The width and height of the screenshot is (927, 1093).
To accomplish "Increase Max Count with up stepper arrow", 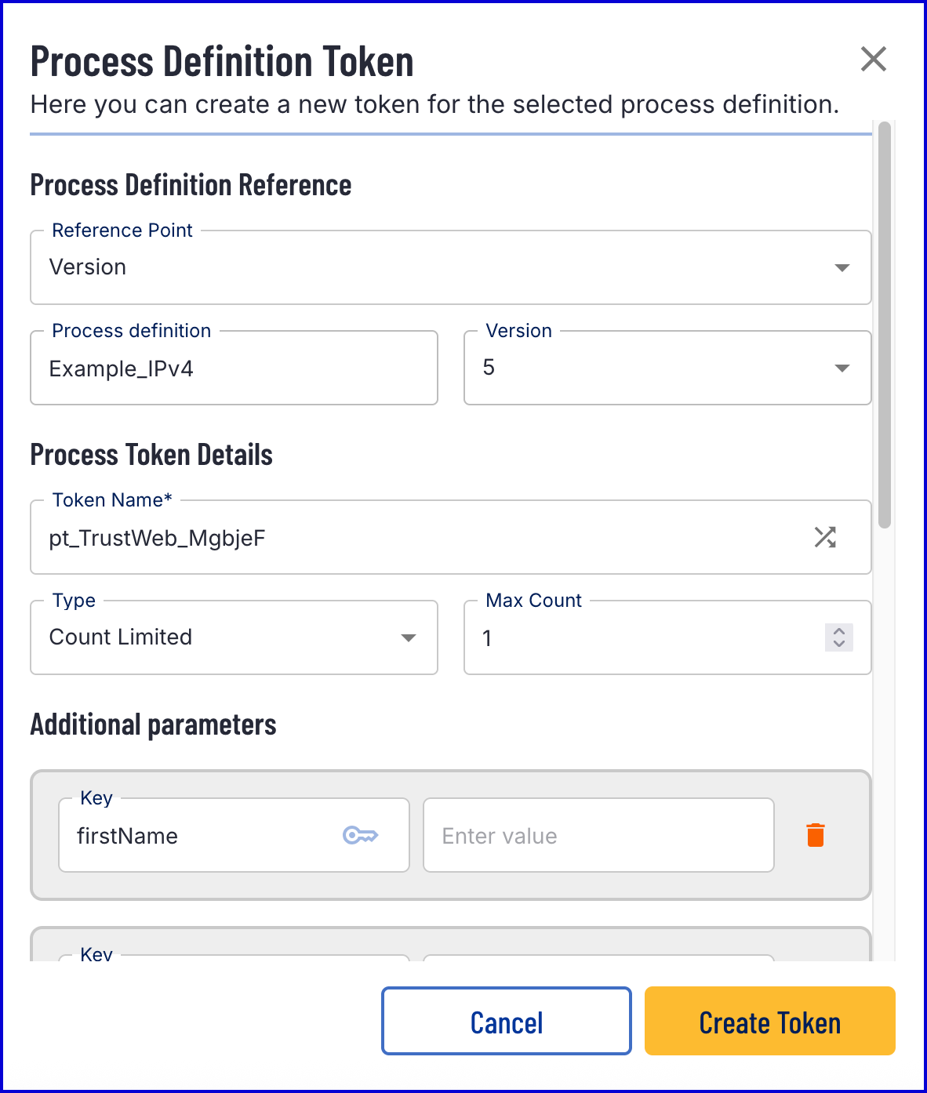I will point(838,630).
